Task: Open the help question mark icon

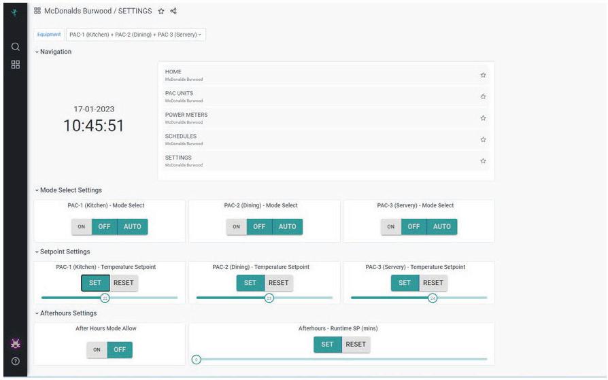Action: coord(16,362)
